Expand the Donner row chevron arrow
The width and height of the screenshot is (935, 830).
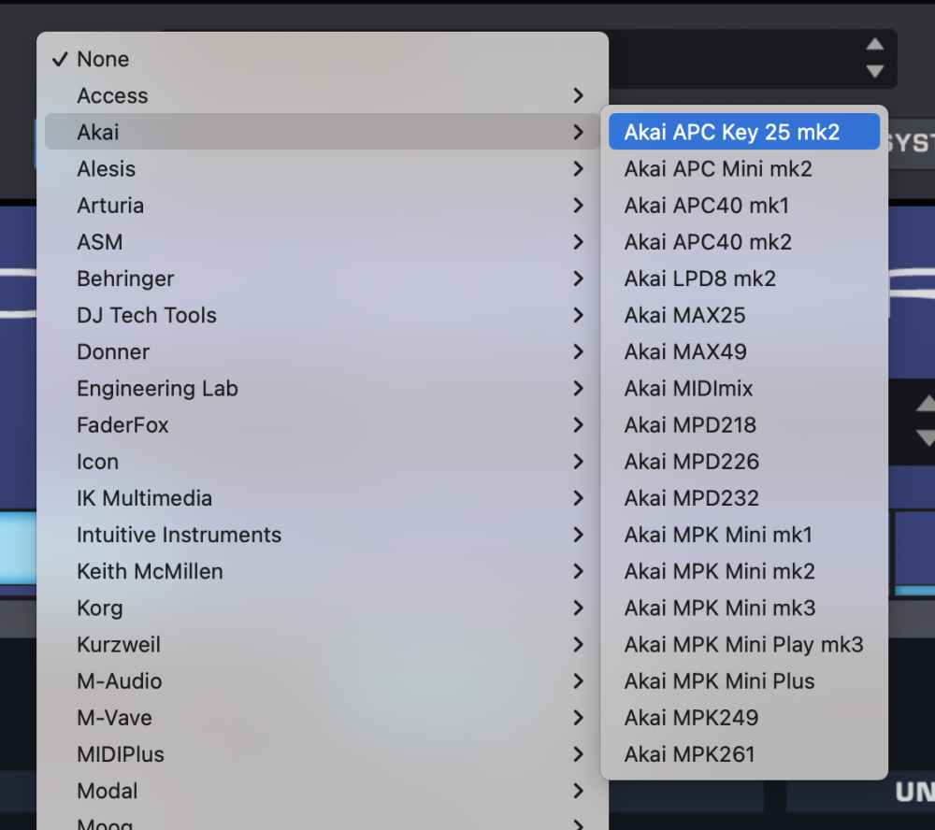(x=578, y=351)
